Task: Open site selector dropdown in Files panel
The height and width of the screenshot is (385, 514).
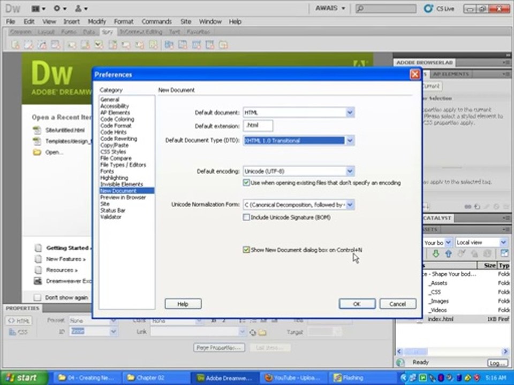Action: pos(448,242)
